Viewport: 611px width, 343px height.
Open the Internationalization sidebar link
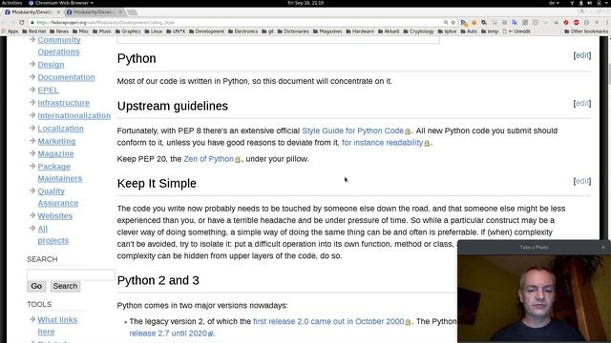tap(74, 115)
